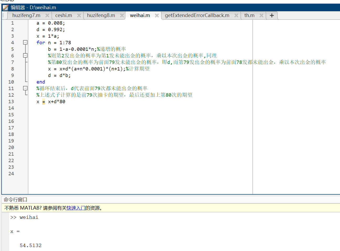Click the editor notepad icon in title bar
The image size is (340, 251).
pos(6,7)
